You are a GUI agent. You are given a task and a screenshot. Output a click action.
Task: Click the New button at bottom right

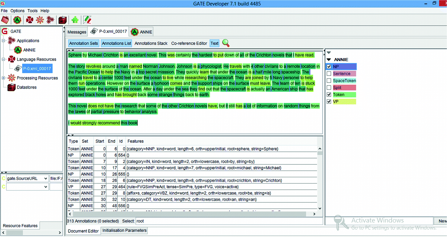pos(441,221)
